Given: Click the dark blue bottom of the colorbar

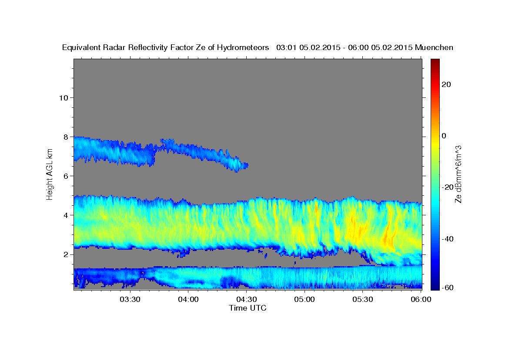Looking at the screenshot, I should [x=435, y=285].
